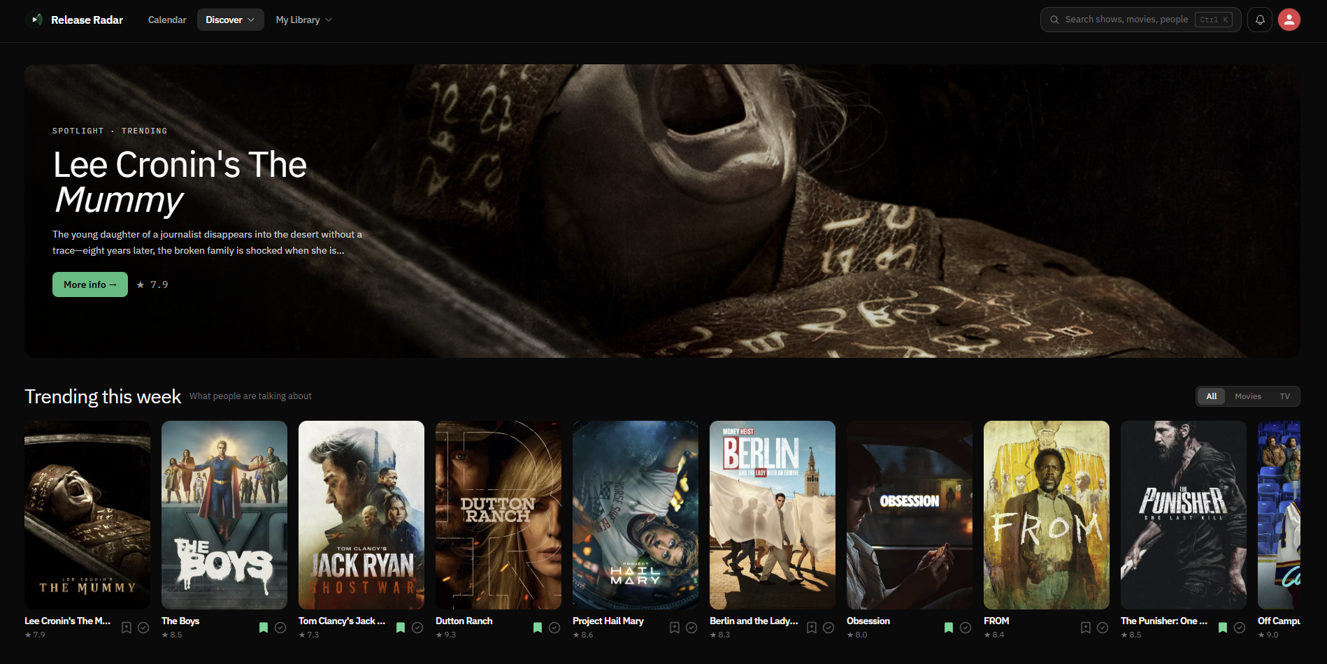
Task: Click the Berlin poster thumbnail
Action: (x=773, y=515)
